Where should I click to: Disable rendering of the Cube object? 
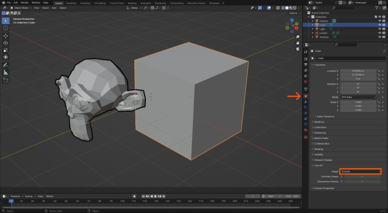(x=384, y=25)
